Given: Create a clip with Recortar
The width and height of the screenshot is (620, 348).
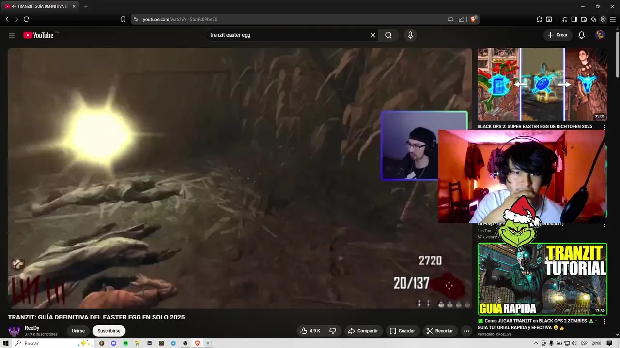Looking at the screenshot, I should (x=440, y=331).
